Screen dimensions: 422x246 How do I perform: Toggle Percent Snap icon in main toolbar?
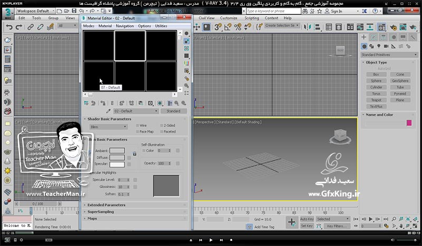click(238, 27)
